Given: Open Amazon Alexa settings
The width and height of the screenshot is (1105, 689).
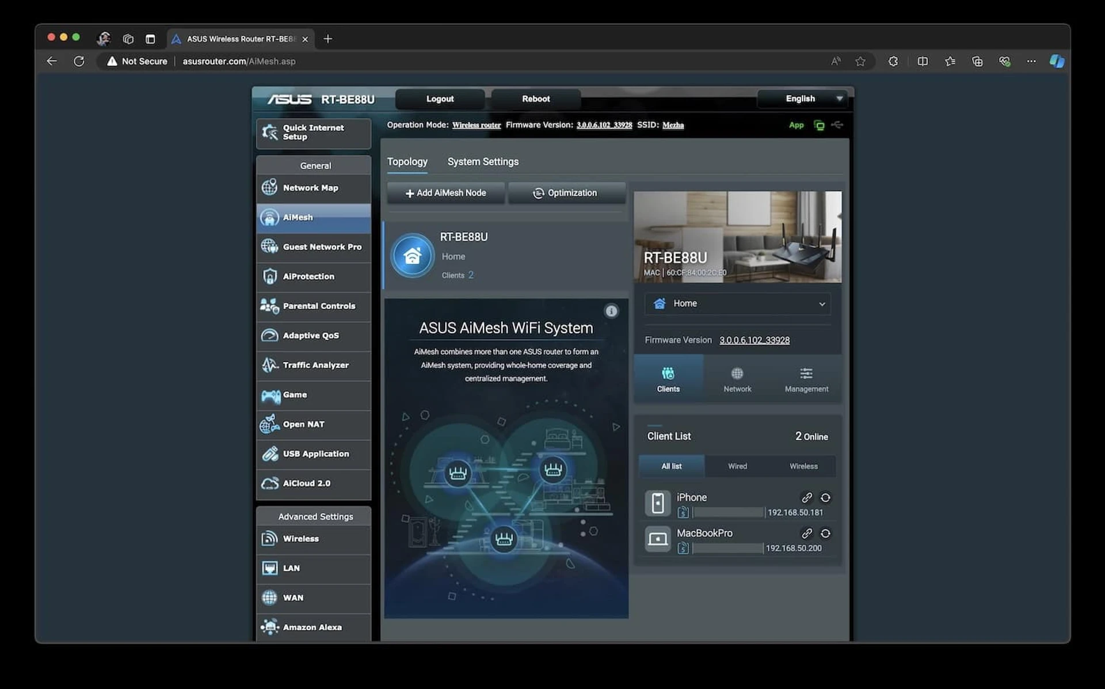Looking at the screenshot, I should [314, 627].
